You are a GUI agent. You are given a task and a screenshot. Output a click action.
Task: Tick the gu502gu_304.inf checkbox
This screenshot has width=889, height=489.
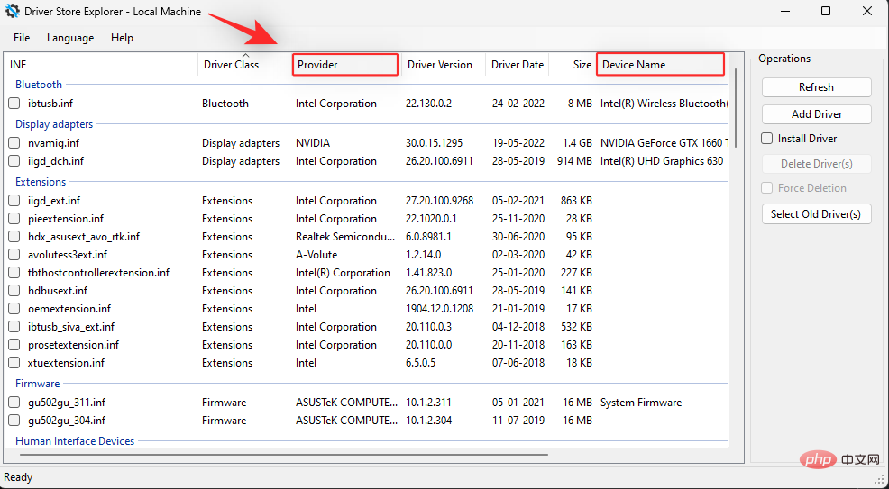(x=14, y=421)
